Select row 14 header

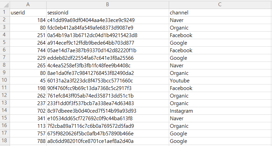[x=5, y=111]
